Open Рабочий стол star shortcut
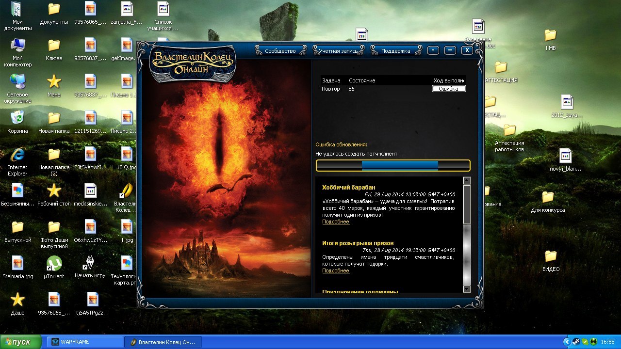This screenshot has width=621, height=349. pos(54,194)
